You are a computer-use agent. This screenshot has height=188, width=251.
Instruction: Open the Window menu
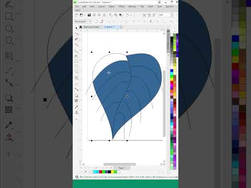[169, 6]
